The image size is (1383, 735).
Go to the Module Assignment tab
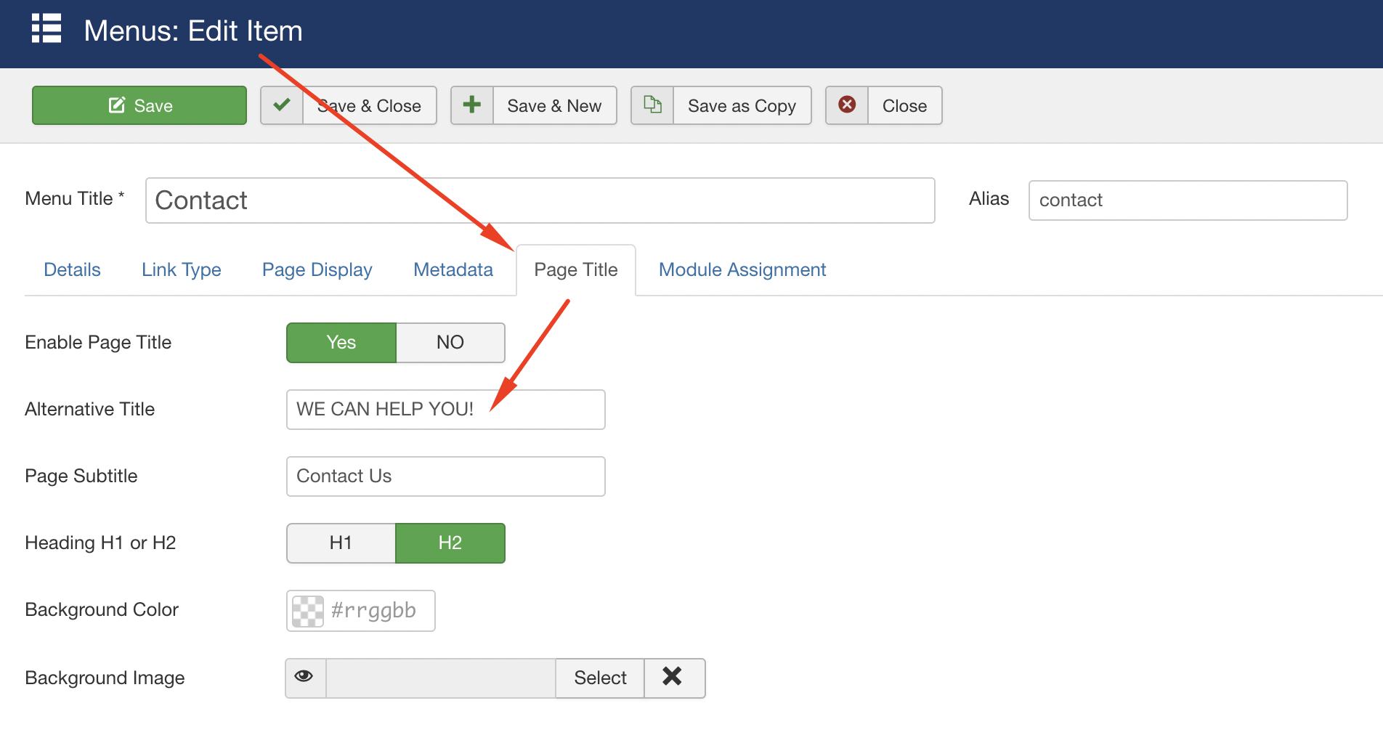(x=742, y=269)
